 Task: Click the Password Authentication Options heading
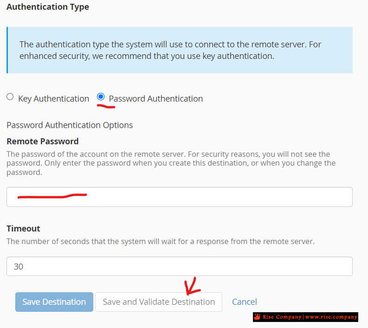coord(70,125)
